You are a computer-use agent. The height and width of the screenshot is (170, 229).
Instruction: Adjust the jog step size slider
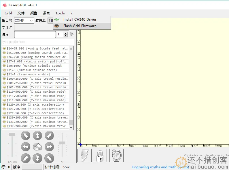[62, 143]
